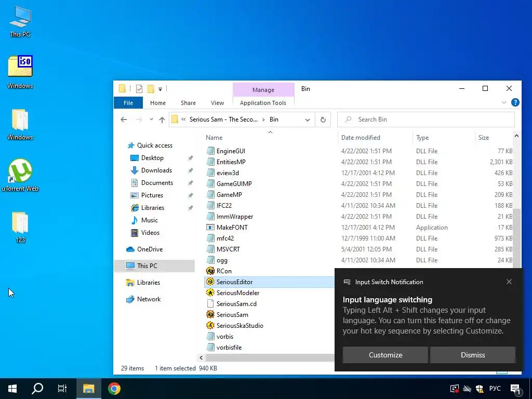The width and height of the screenshot is (532, 399).
Task: Close the Input Switch notification with X
Action: [509, 282]
